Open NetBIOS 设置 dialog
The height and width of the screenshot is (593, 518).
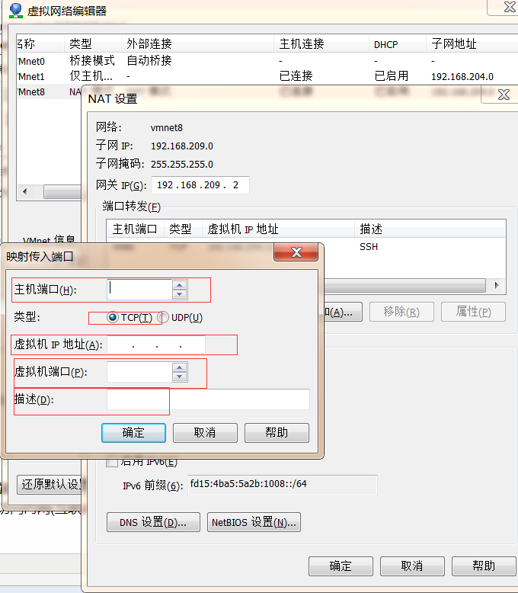coord(254,522)
